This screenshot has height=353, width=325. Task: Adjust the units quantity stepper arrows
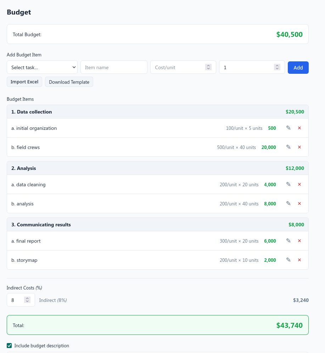click(277, 67)
